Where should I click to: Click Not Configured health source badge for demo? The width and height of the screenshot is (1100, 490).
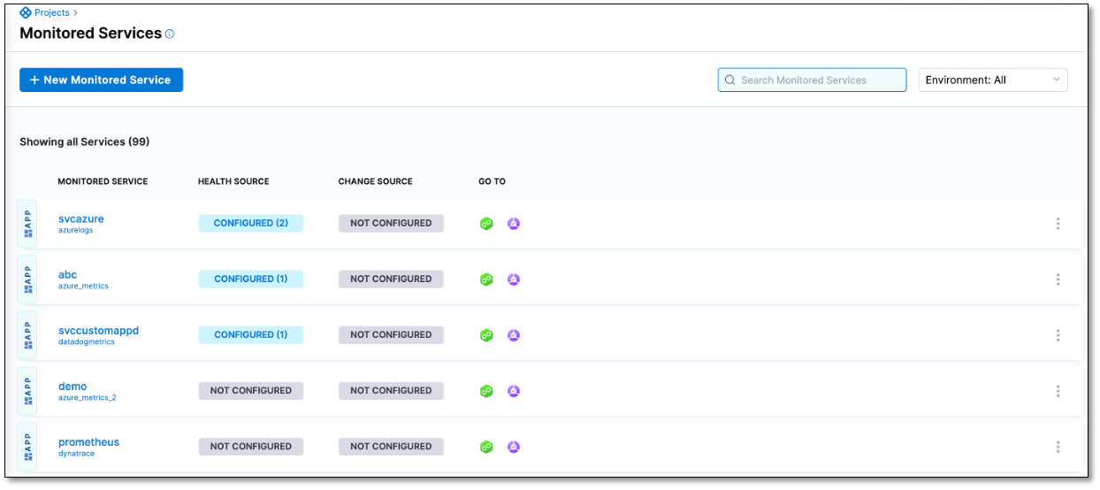coord(251,390)
